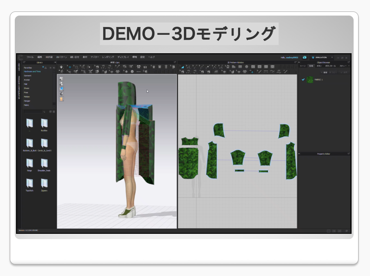Click the cloud icon beside the username
Image resolution: width=370 pixels, height=276 pixels.
coord(305,57)
